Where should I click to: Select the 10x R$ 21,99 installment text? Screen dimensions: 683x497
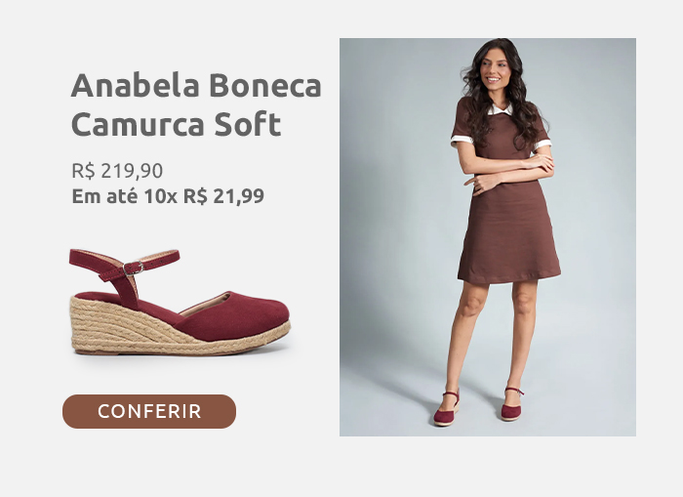[204, 196]
